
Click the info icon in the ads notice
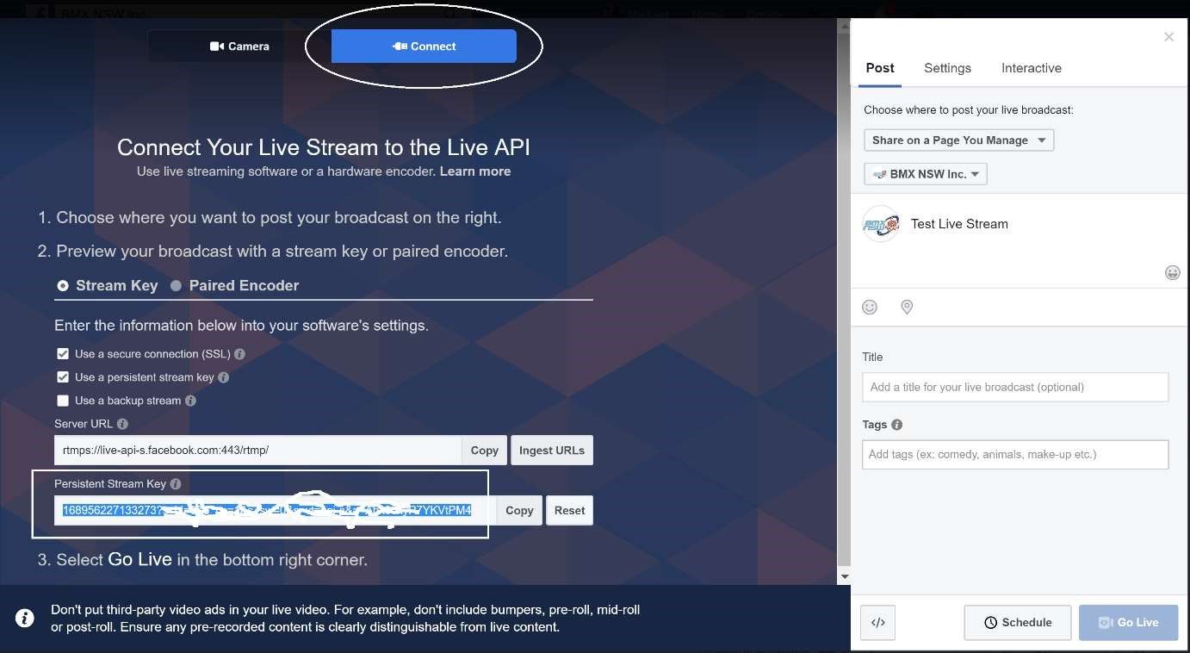25,618
